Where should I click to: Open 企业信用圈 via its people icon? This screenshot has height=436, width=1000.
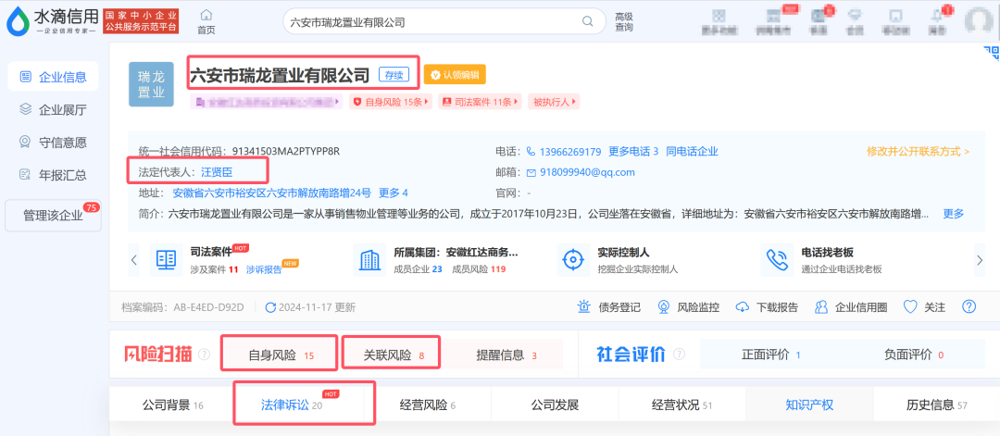pyautogui.click(x=821, y=307)
